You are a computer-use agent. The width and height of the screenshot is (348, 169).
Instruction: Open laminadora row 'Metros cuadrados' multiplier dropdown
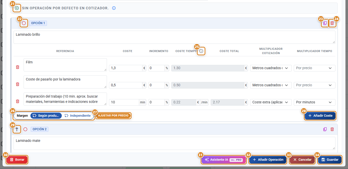click(271, 85)
